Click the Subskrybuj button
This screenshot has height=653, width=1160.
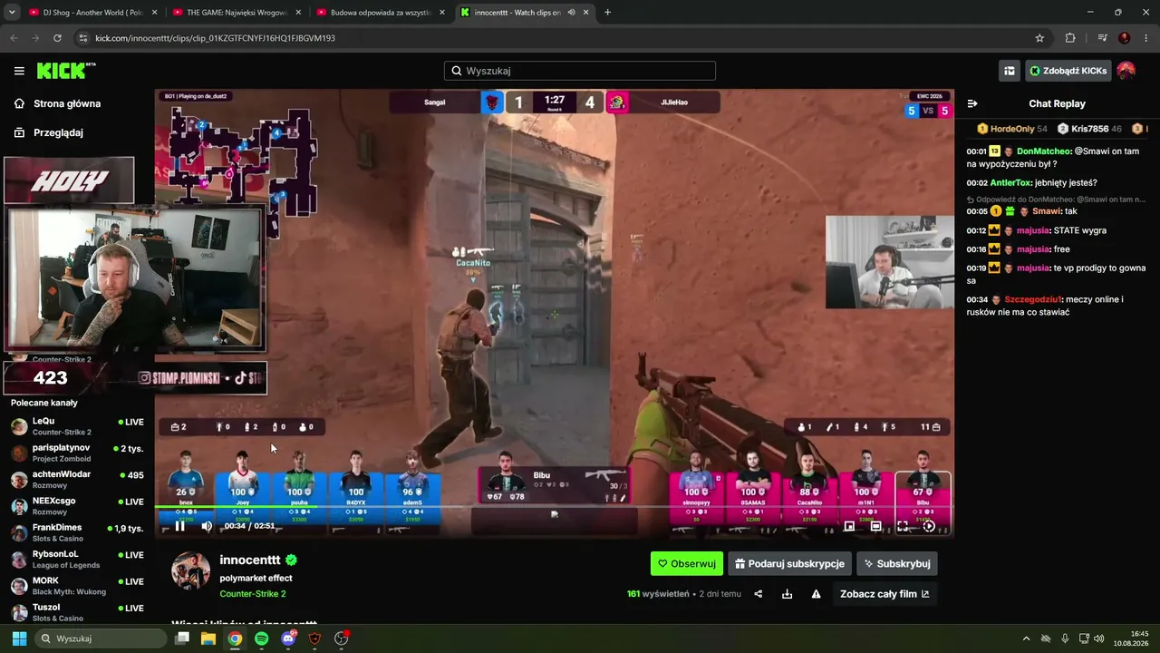[x=897, y=563]
